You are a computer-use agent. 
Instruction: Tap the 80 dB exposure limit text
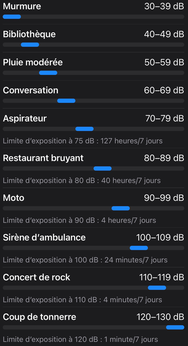pos(82,181)
